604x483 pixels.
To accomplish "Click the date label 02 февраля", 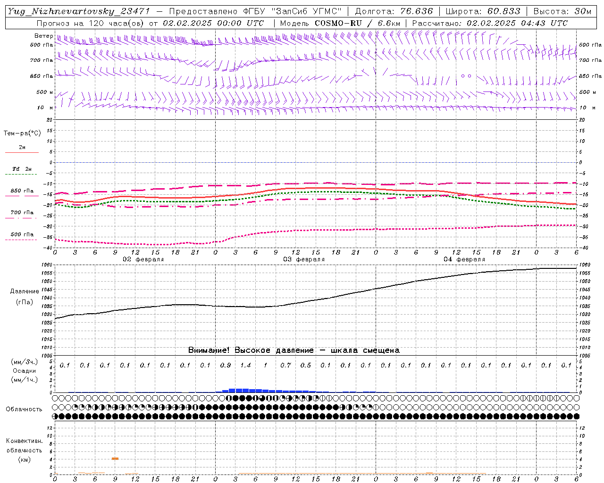I will pos(143,259).
